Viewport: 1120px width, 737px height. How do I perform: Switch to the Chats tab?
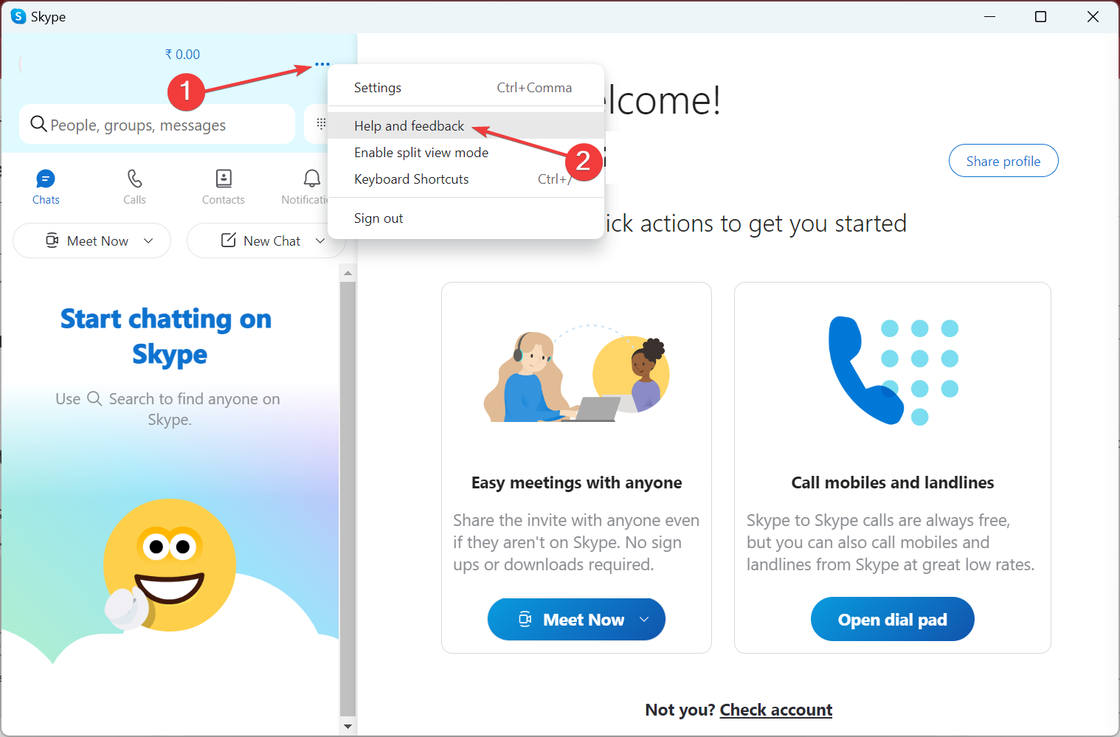[46, 187]
